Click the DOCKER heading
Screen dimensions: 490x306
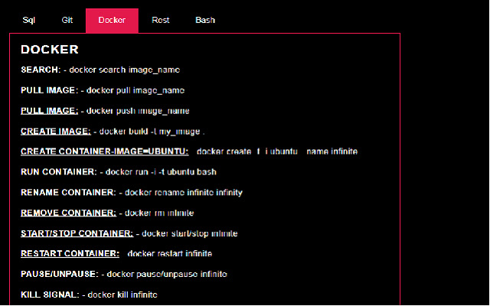[x=50, y=49]
